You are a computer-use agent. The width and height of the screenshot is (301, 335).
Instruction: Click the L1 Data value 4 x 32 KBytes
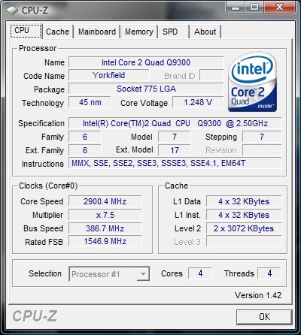[244, 201]
